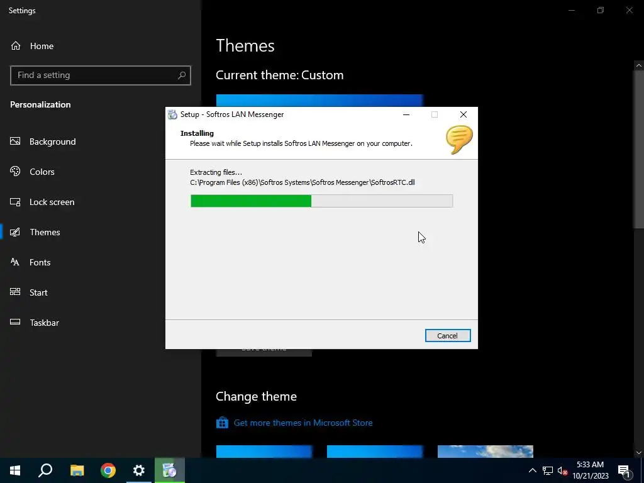644x483 pixels.
Task: Click the Current theme: Custom heading
Action: [280, 75]
